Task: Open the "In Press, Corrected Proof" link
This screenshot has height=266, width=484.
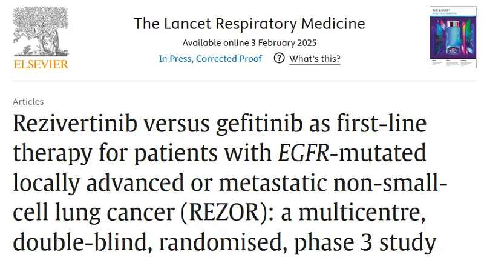Action: [x=210, y=58]
